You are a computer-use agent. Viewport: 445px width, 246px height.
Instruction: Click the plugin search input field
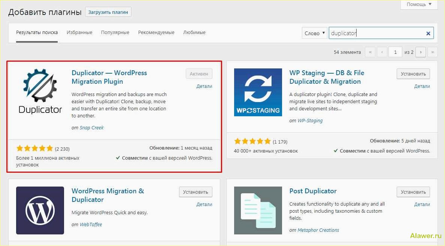point(381,33)
